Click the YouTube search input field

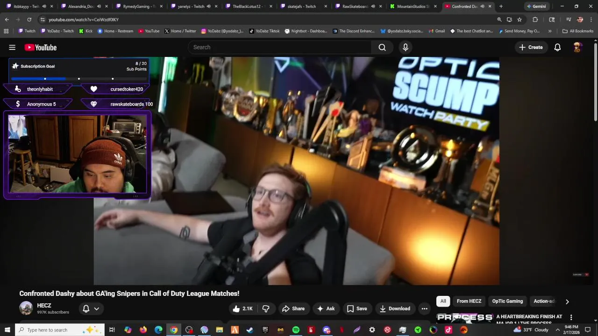pyautogui.click(x=279, y=47)
